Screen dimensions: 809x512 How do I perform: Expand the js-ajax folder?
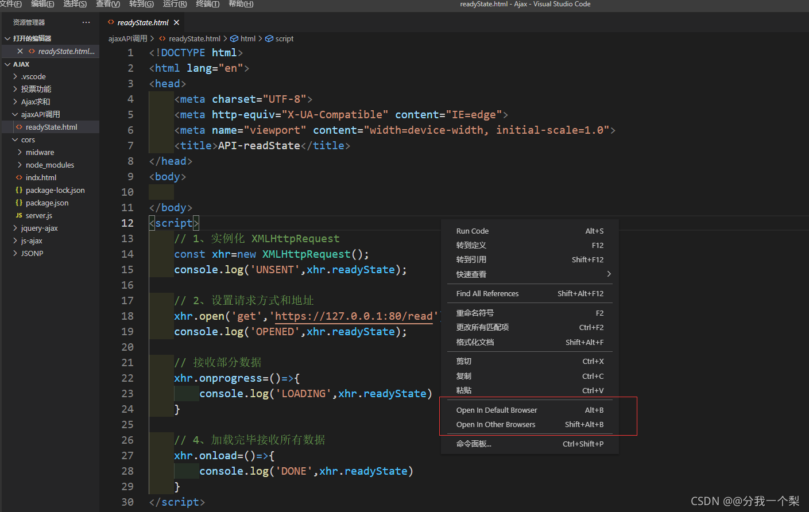tap(15, 241)
